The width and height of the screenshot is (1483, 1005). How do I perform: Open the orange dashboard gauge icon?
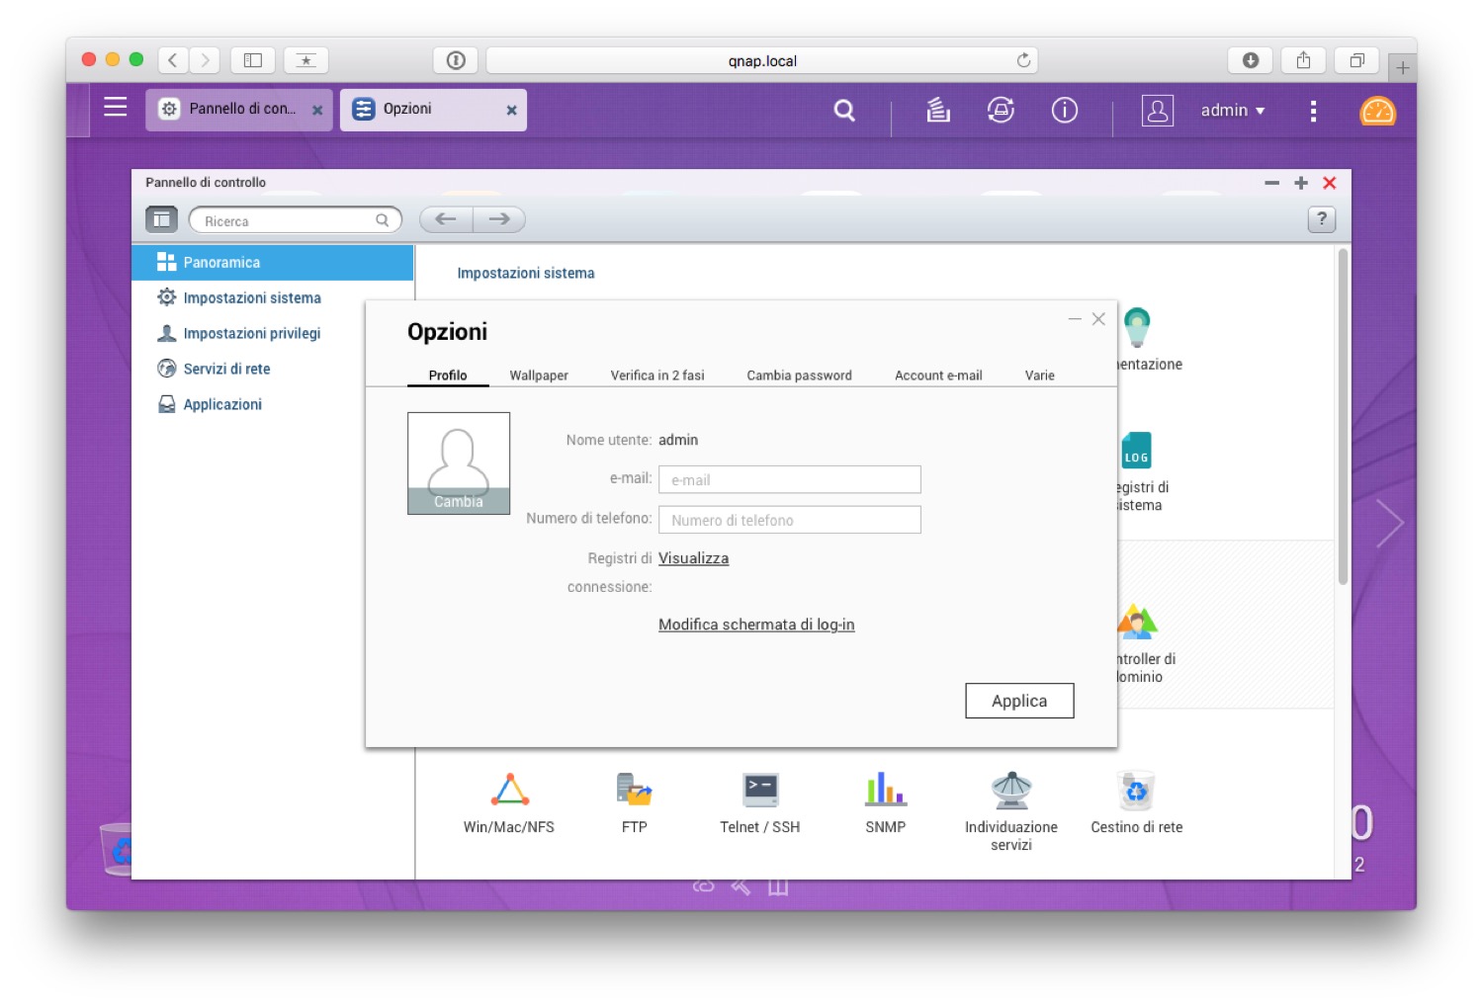pos(1377,111)
